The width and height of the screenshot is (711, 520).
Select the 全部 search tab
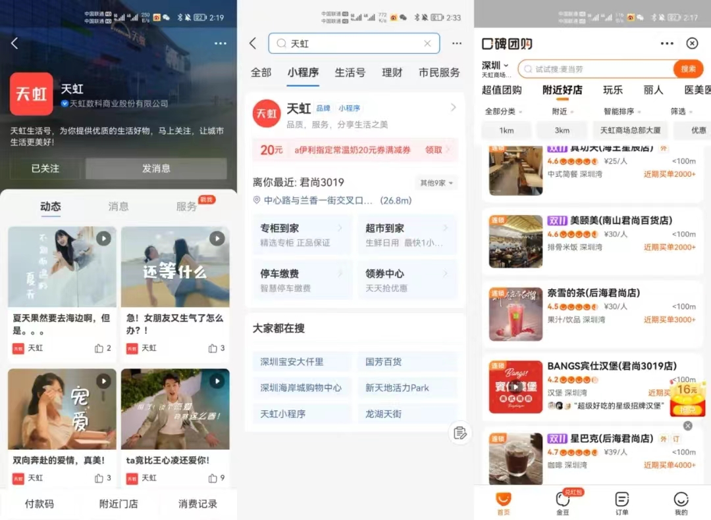coord(261,72)
